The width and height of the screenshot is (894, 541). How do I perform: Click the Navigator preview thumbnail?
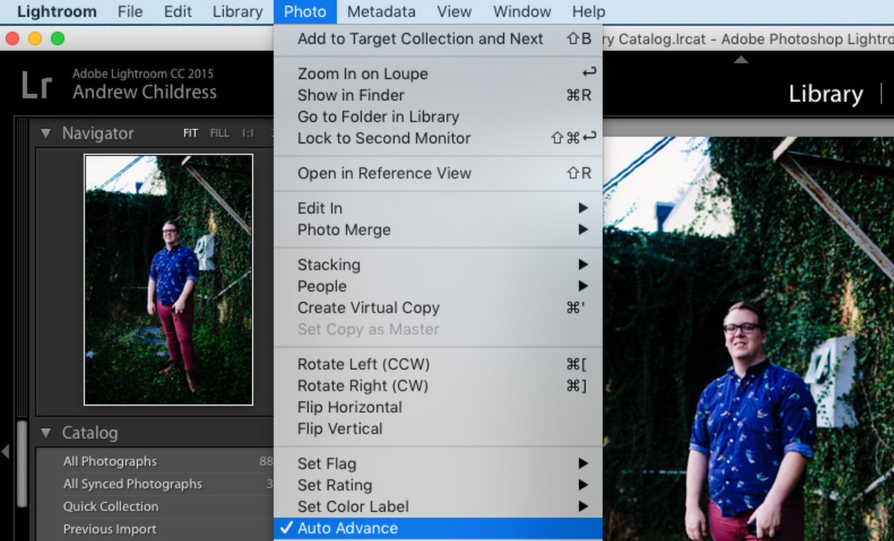point(168,280)
